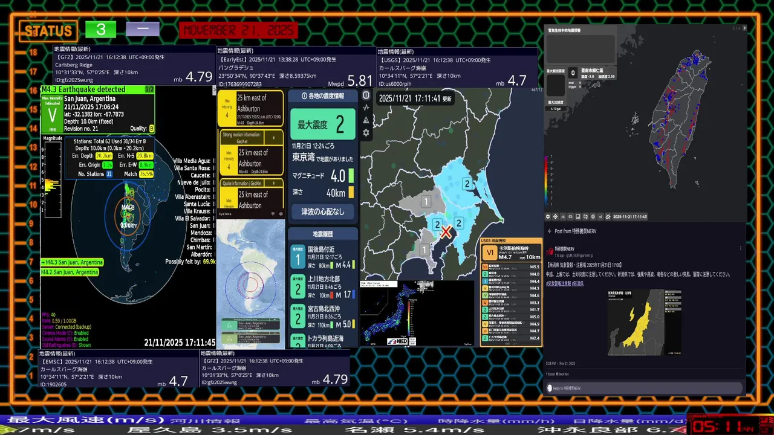Image resolution: width=774 pixels, height=435 pixels.
Task: Click the M2.4 row in the USGS list
Action: point(511,338)
